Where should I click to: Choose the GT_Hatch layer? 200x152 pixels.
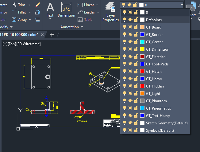(155, 71)
